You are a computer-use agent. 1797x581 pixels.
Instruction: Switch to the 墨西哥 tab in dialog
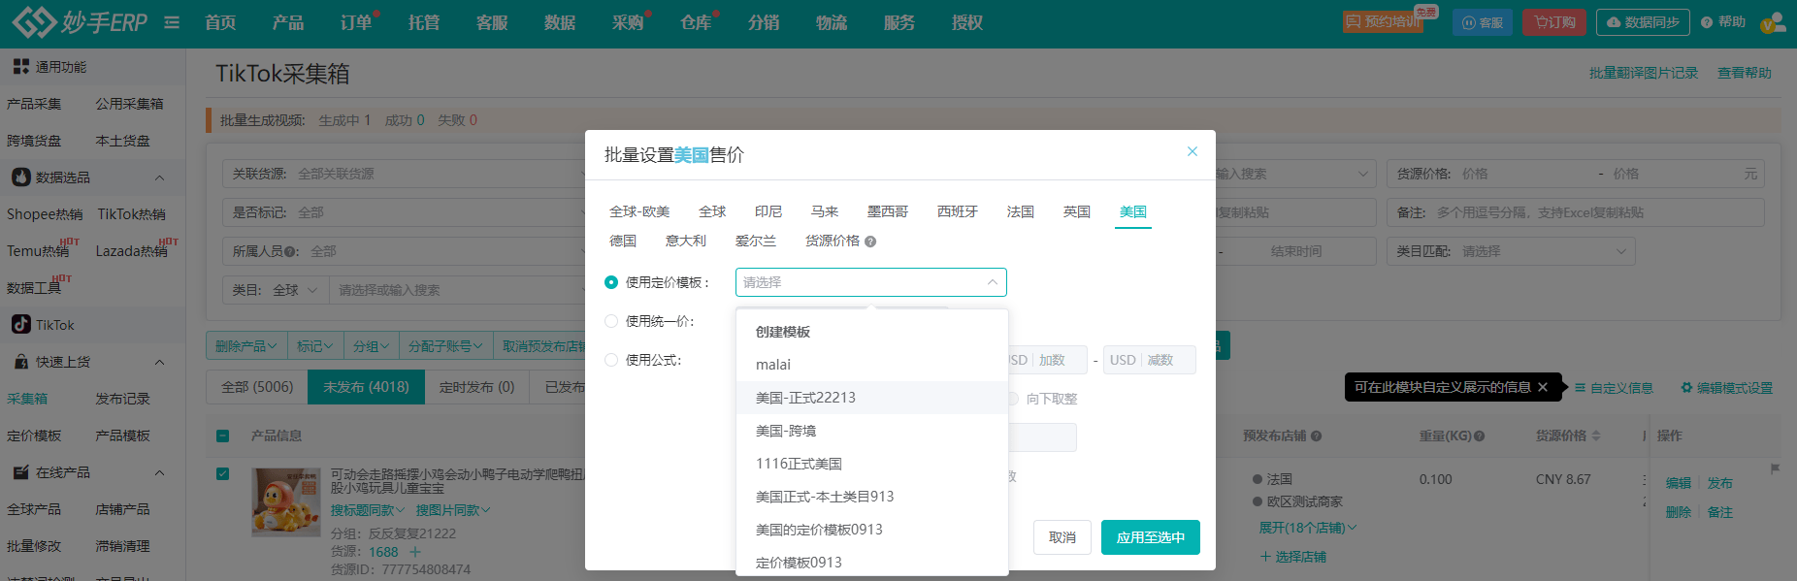tap(888, 211)
